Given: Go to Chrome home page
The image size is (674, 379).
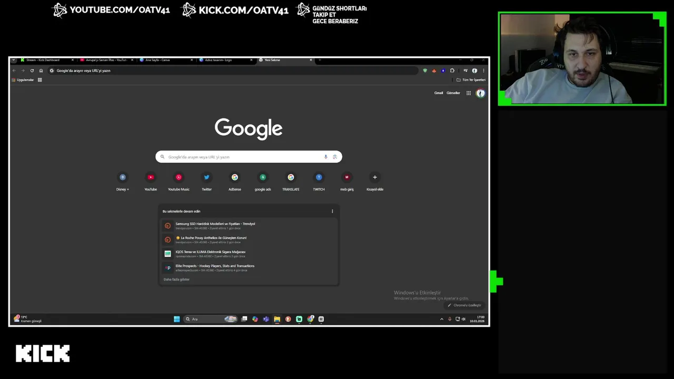Looking at the screenshot, I should [x=41, y=71].
